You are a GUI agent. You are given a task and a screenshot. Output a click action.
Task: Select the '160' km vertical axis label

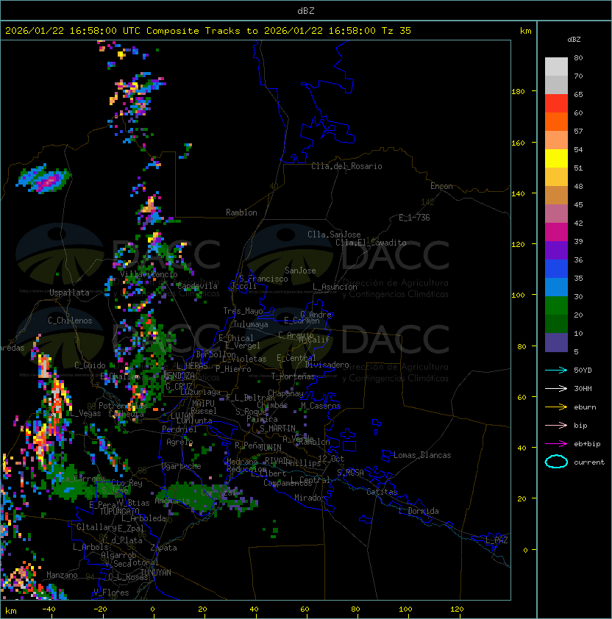click(518, 143)
